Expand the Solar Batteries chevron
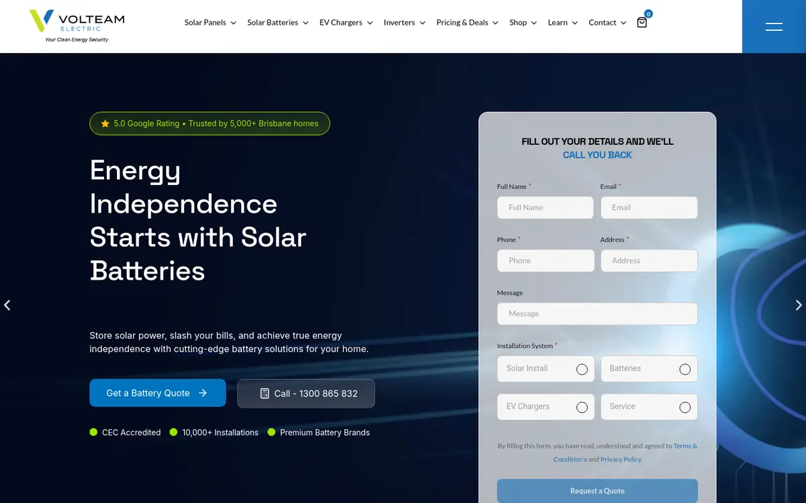This screenshot has width=806, height=503. pos(306,23)
